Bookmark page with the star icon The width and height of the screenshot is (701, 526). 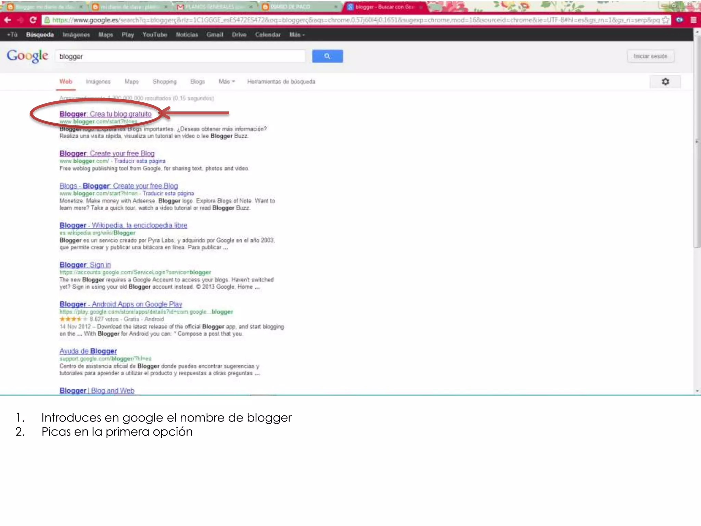pos(665,20)
